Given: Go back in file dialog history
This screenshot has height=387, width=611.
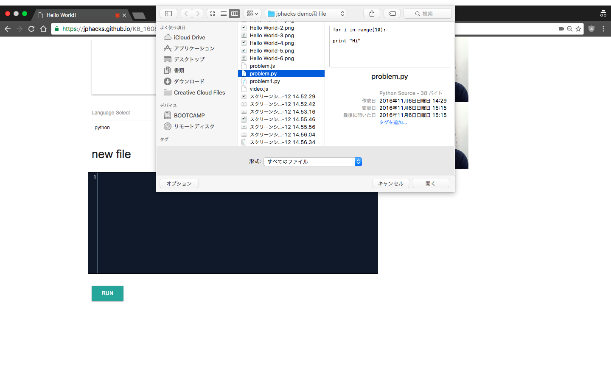Looking at the screenshot, I should [x=186, y=14].
